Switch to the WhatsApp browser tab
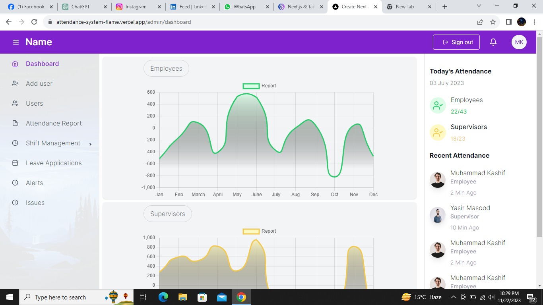The width and height of the screenshot is (543, 305). pos(246,7)
